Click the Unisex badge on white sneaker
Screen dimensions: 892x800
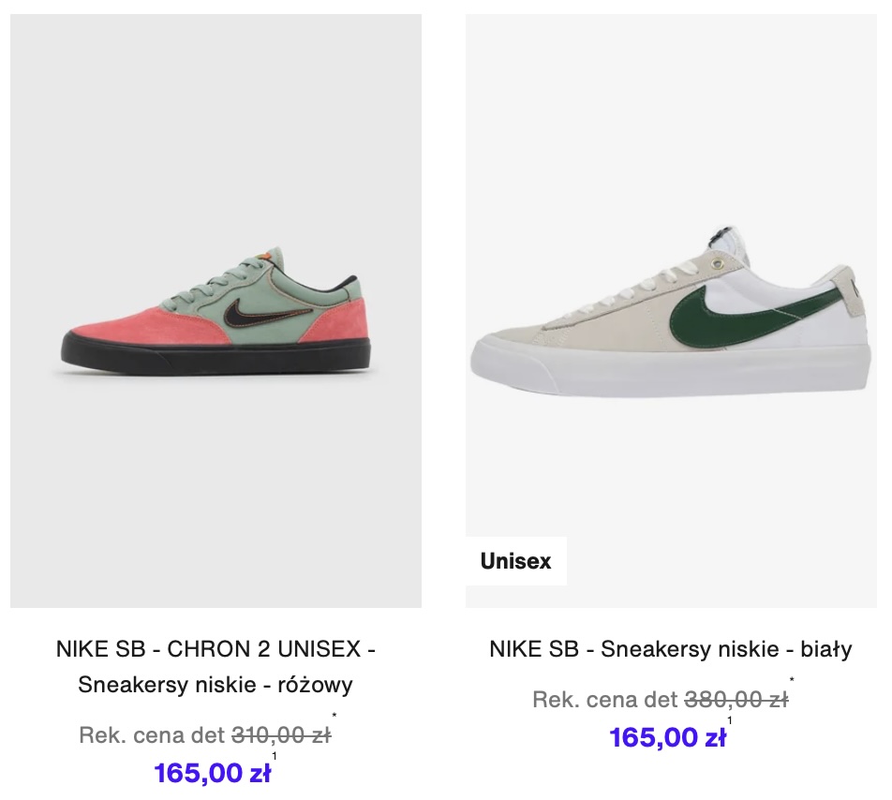pyautogui.click(x=516, y=560)
